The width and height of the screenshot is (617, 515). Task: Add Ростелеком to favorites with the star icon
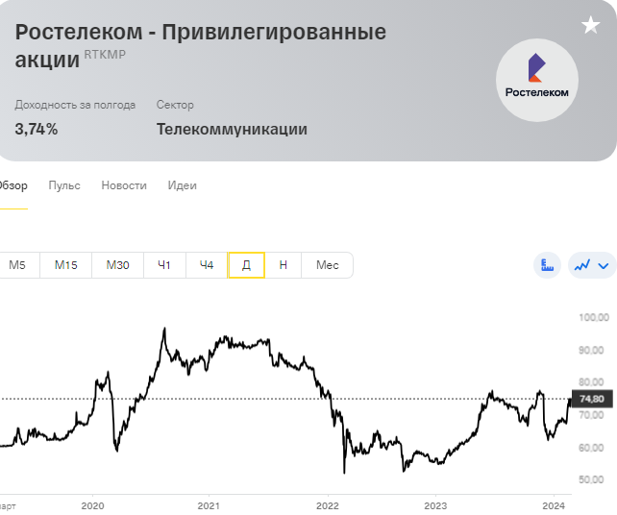point(591,25)
